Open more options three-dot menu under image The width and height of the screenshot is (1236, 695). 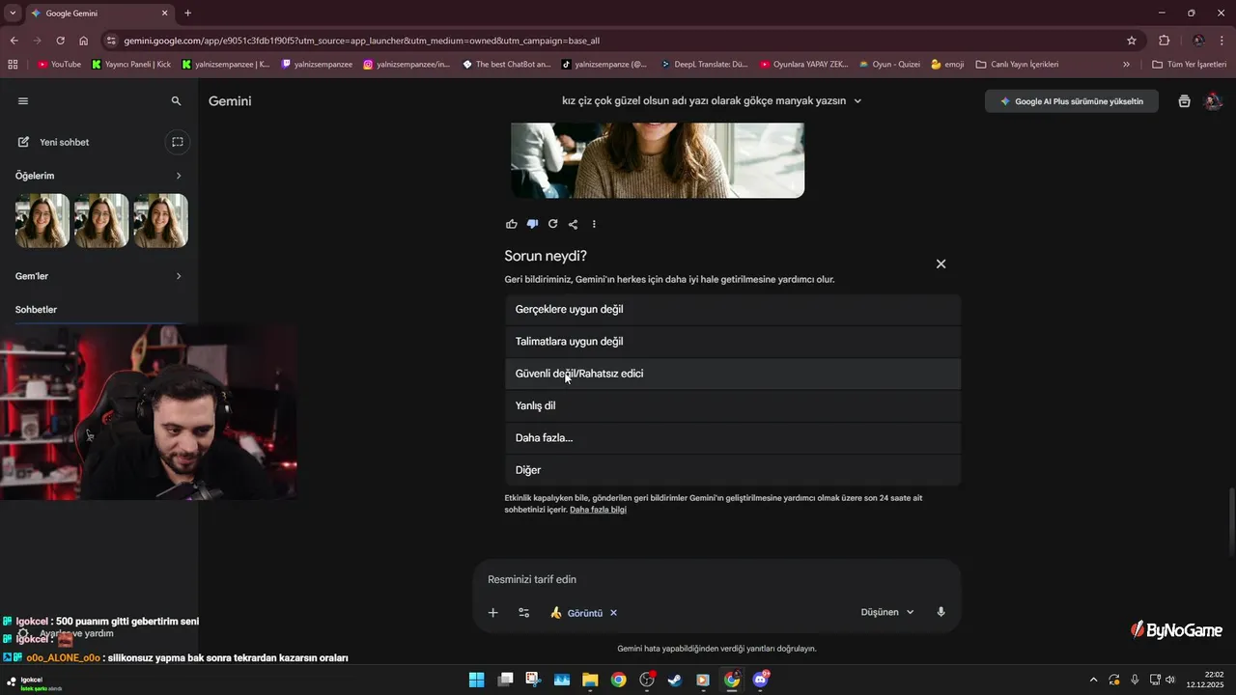[x=594, y=224]
